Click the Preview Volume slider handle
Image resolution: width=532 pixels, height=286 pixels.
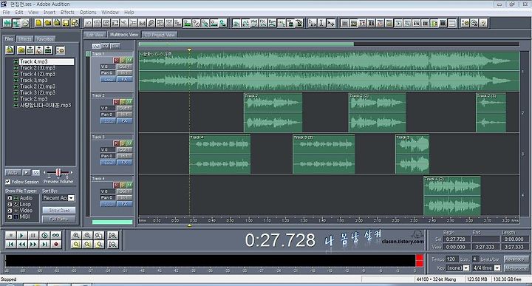tap(58, 172)
